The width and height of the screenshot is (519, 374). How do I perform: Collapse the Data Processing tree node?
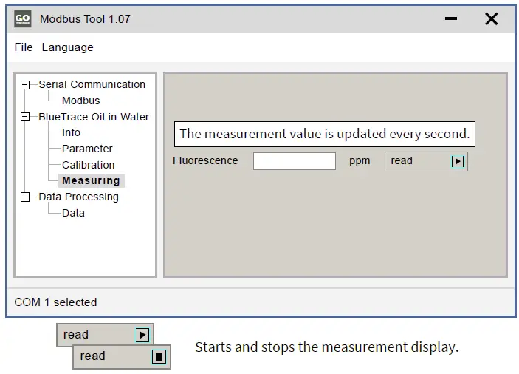point(25,197)
